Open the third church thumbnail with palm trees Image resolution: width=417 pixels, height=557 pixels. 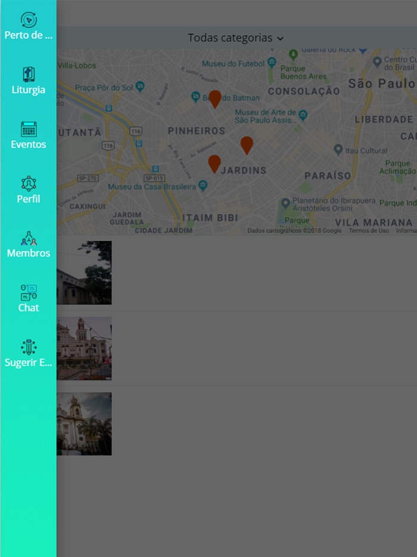84,424
